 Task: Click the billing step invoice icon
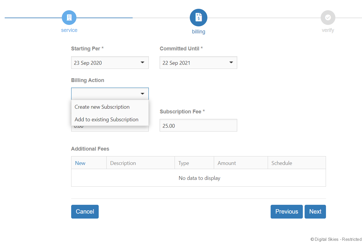pyautogui.click(x=199, y=18)
